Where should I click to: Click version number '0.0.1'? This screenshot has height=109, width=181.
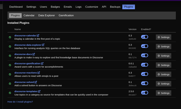click(131, 64)
